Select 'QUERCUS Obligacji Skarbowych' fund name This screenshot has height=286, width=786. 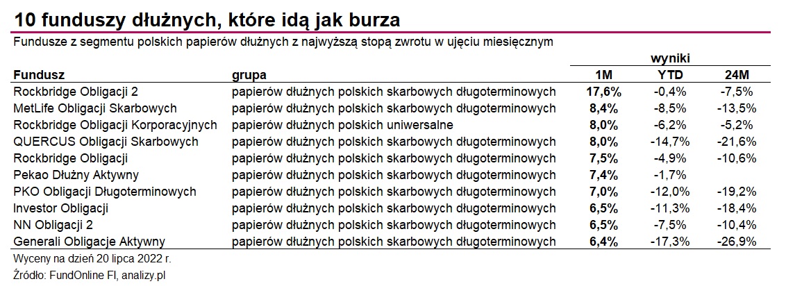point(106,142)
